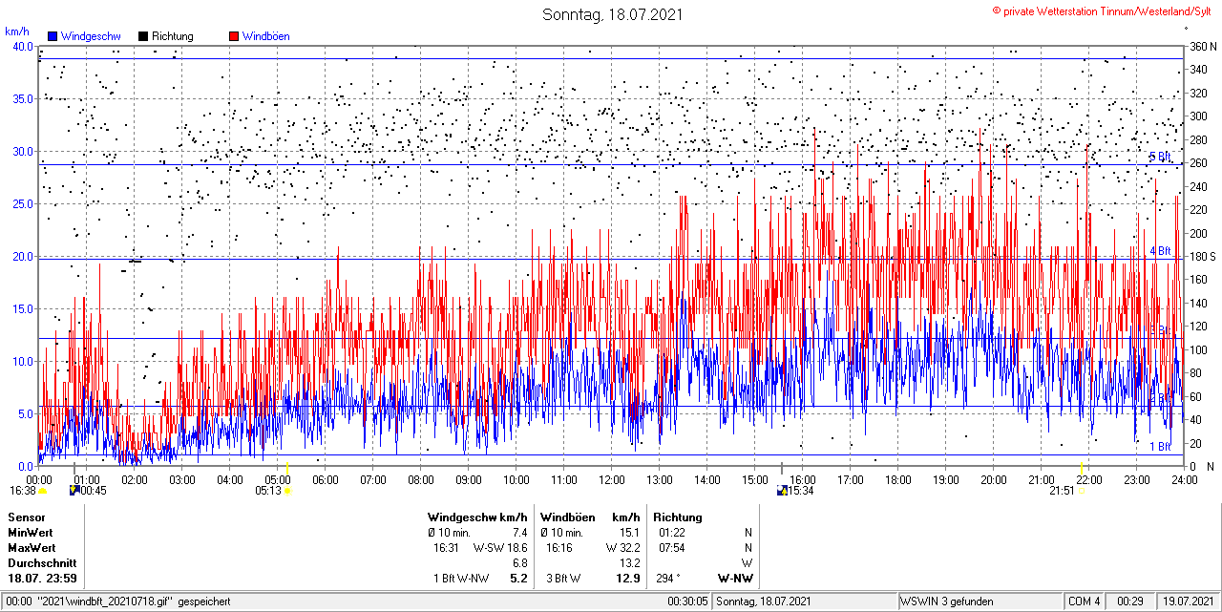1222x612 pixels.
Task: Click the 180 S direction axis label
Action: point(1201,257)
